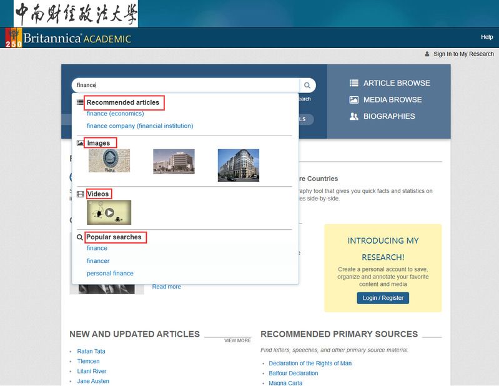Open the Help menu item
The width and height of the screenshot is (499, 386).
pos(487,37)
